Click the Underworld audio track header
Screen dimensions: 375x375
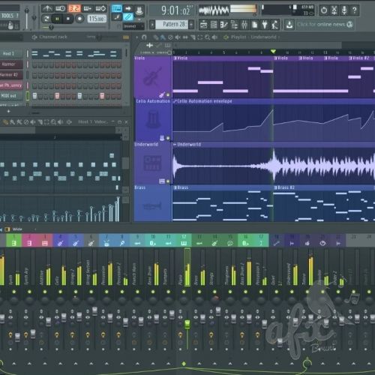[153, 163]
